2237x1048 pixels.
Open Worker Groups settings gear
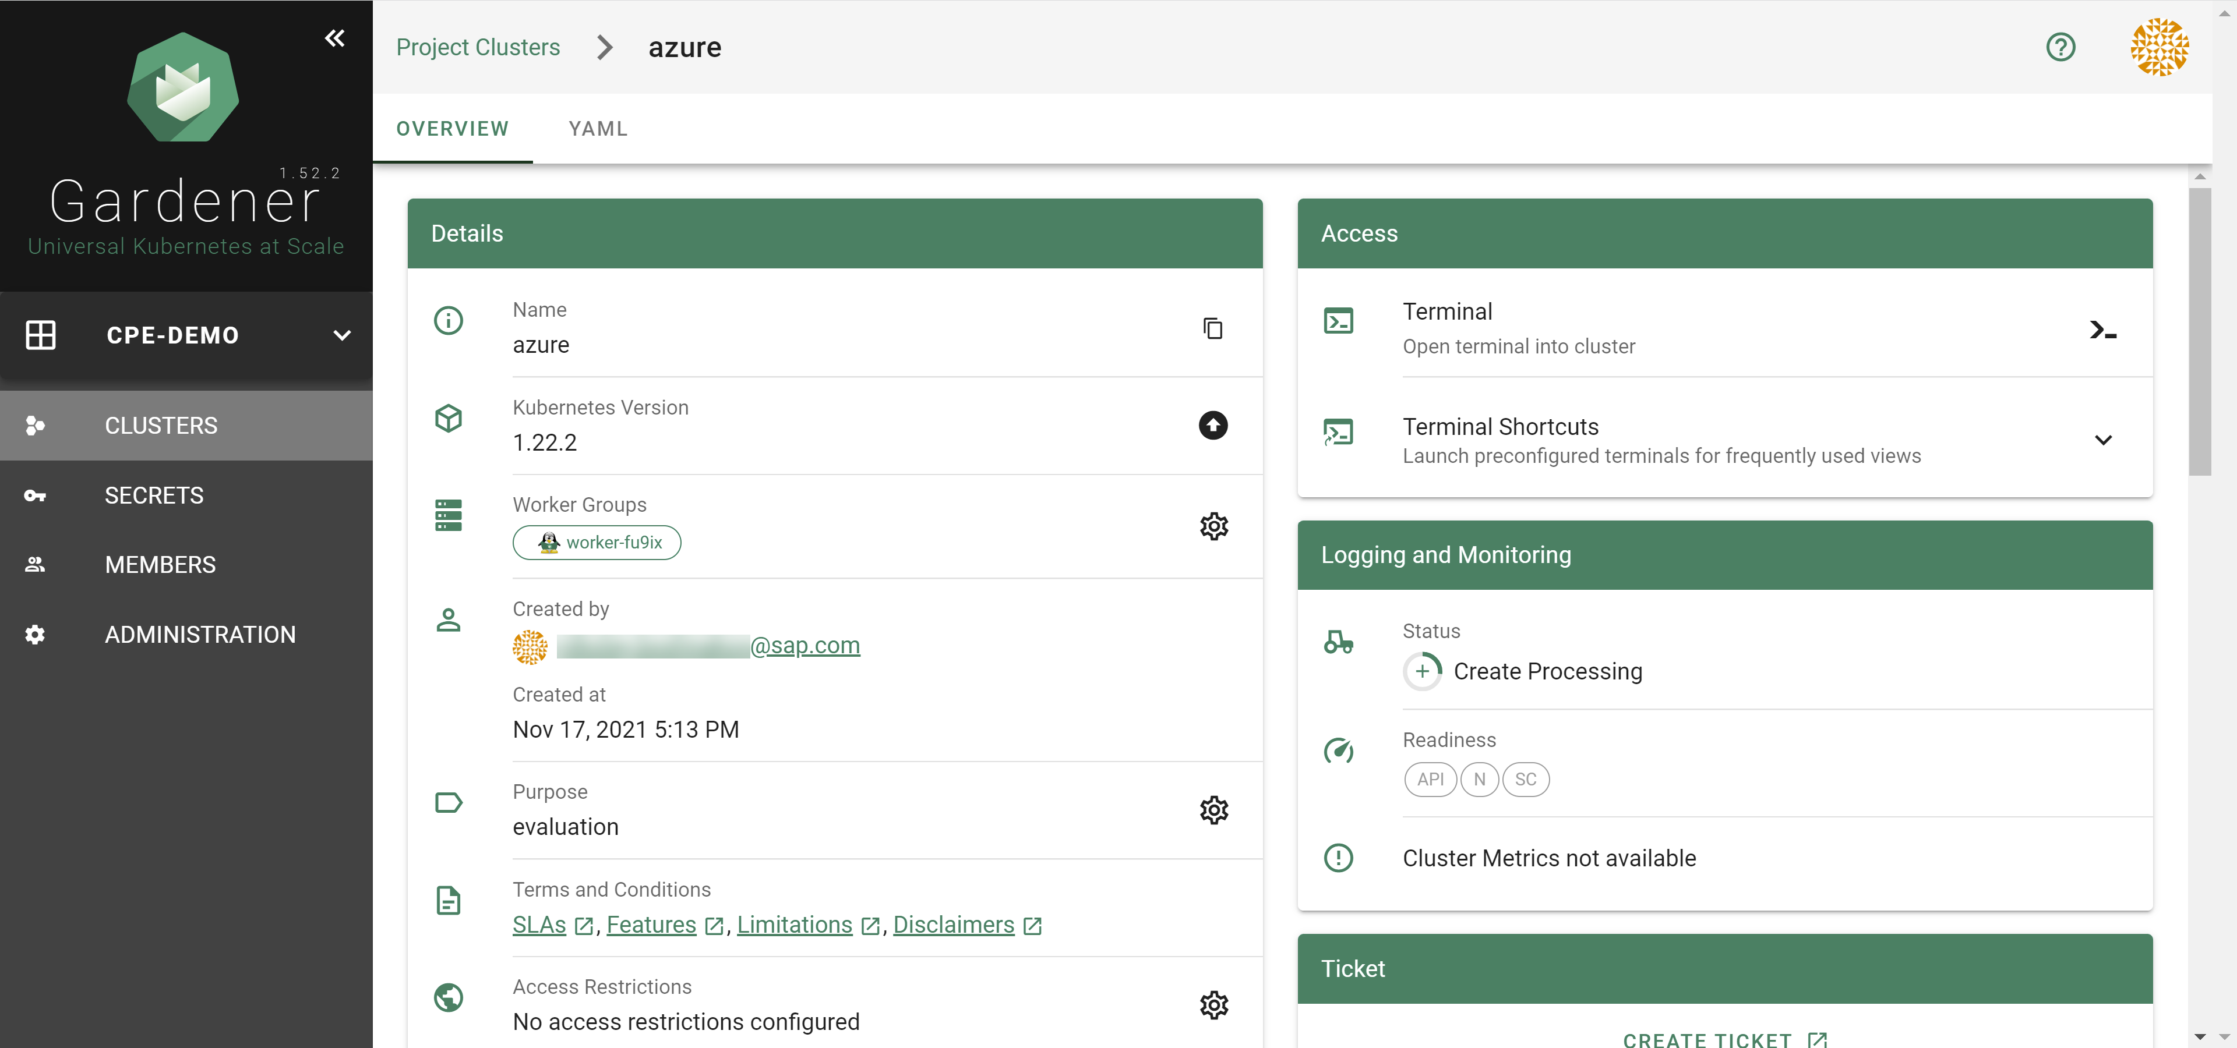pos(1213,526)
